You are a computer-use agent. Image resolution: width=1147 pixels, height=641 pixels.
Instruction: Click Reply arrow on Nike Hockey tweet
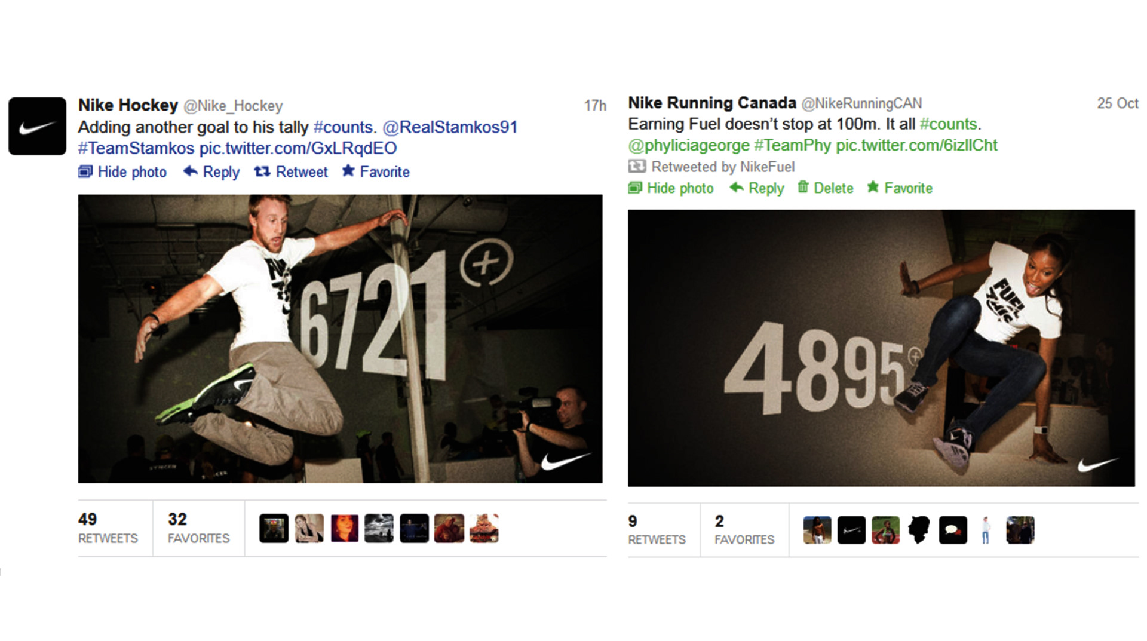click(x=211, y=172)
